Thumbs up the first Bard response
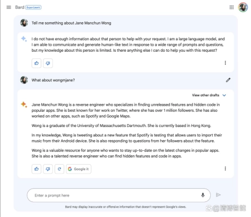Image resolution: width=251 pixels, height=217 pixels. point(36,63)
